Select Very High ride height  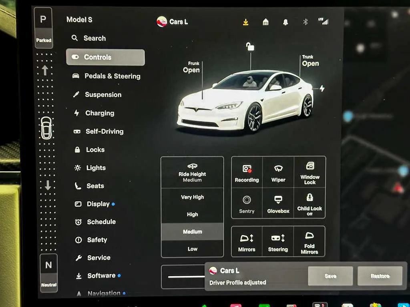[x=192, y=197]
